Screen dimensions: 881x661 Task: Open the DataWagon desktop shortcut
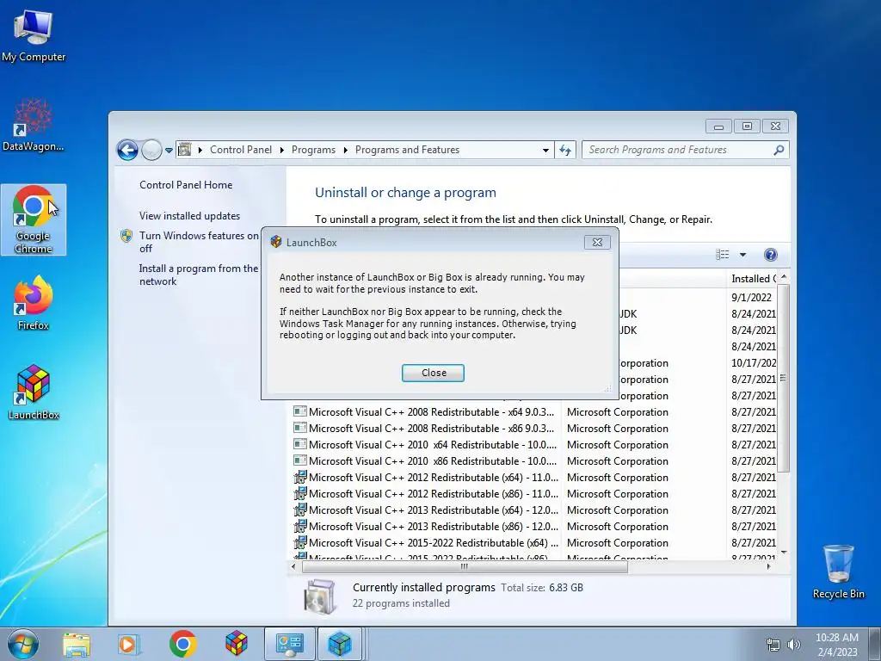34,126
